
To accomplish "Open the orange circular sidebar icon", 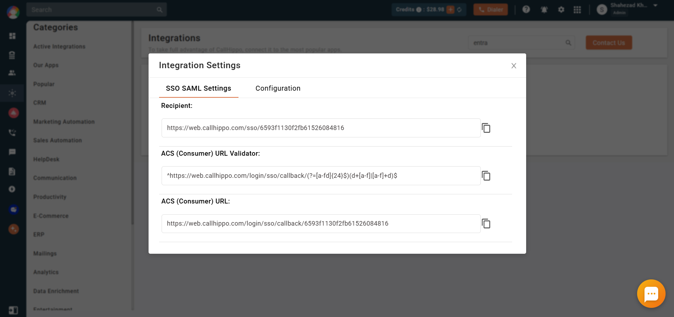I will click(x=13, y=229).
